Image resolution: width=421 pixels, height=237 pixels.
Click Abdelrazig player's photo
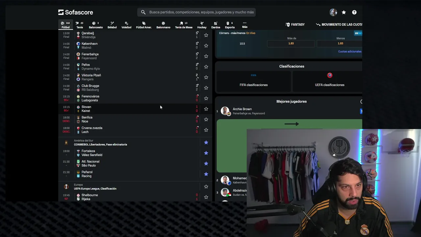(225, 192)
